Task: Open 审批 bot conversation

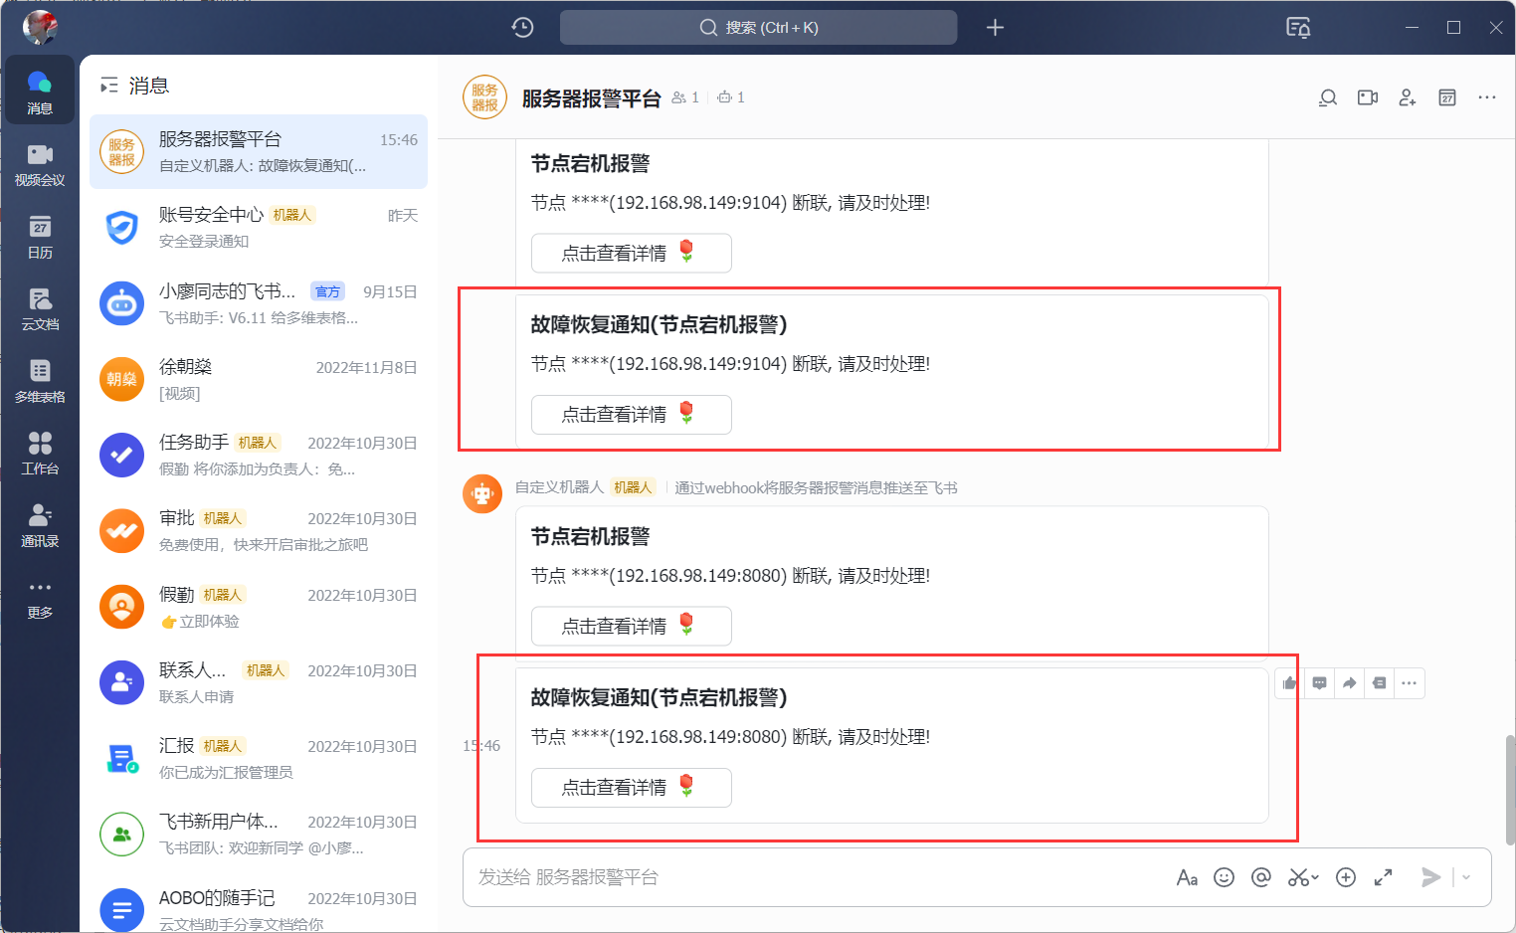Action: [259, 530]
